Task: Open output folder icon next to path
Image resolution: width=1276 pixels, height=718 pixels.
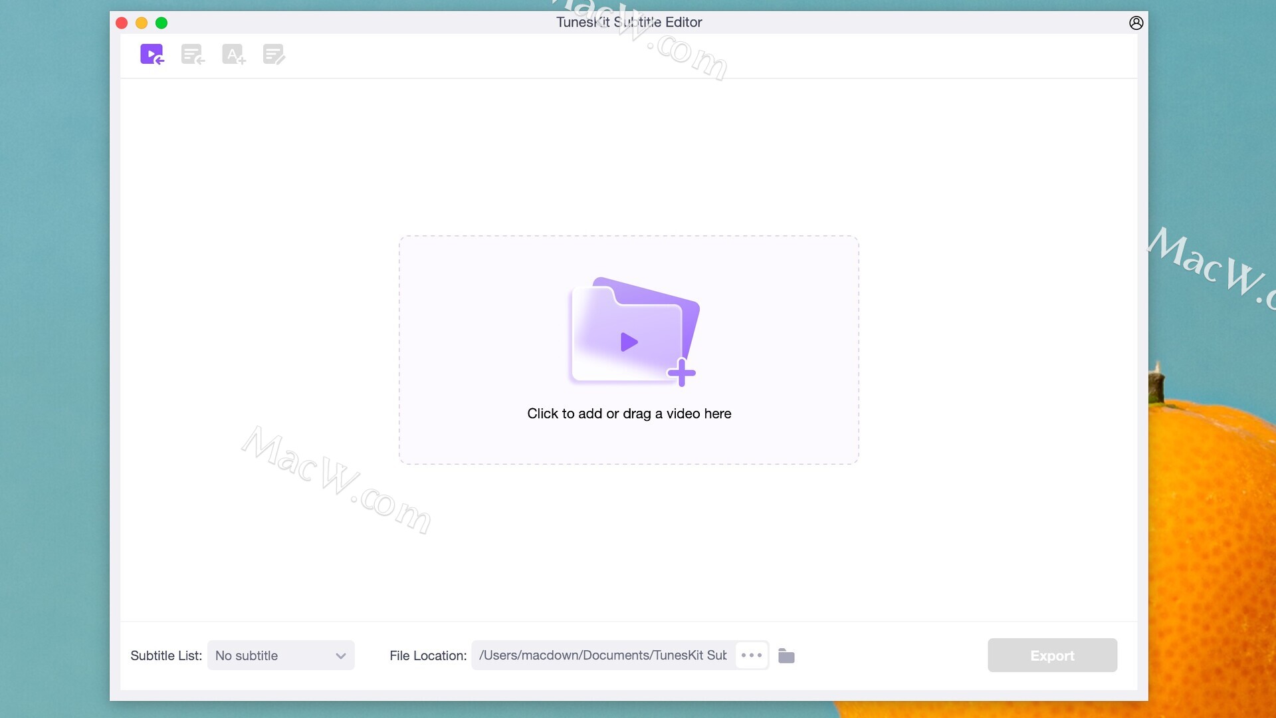Action: pyautogui.click(x=786, y=656)
